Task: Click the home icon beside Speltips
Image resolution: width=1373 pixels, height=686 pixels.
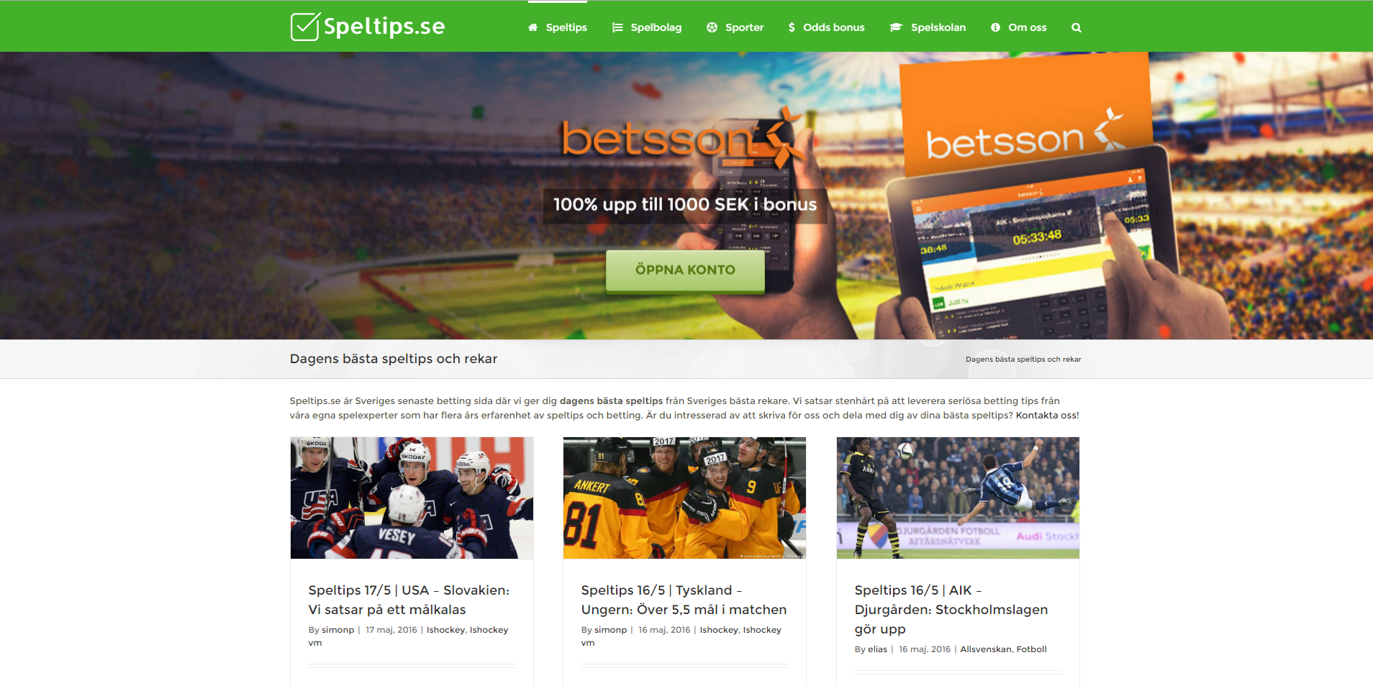Action: tap(533, 27)
